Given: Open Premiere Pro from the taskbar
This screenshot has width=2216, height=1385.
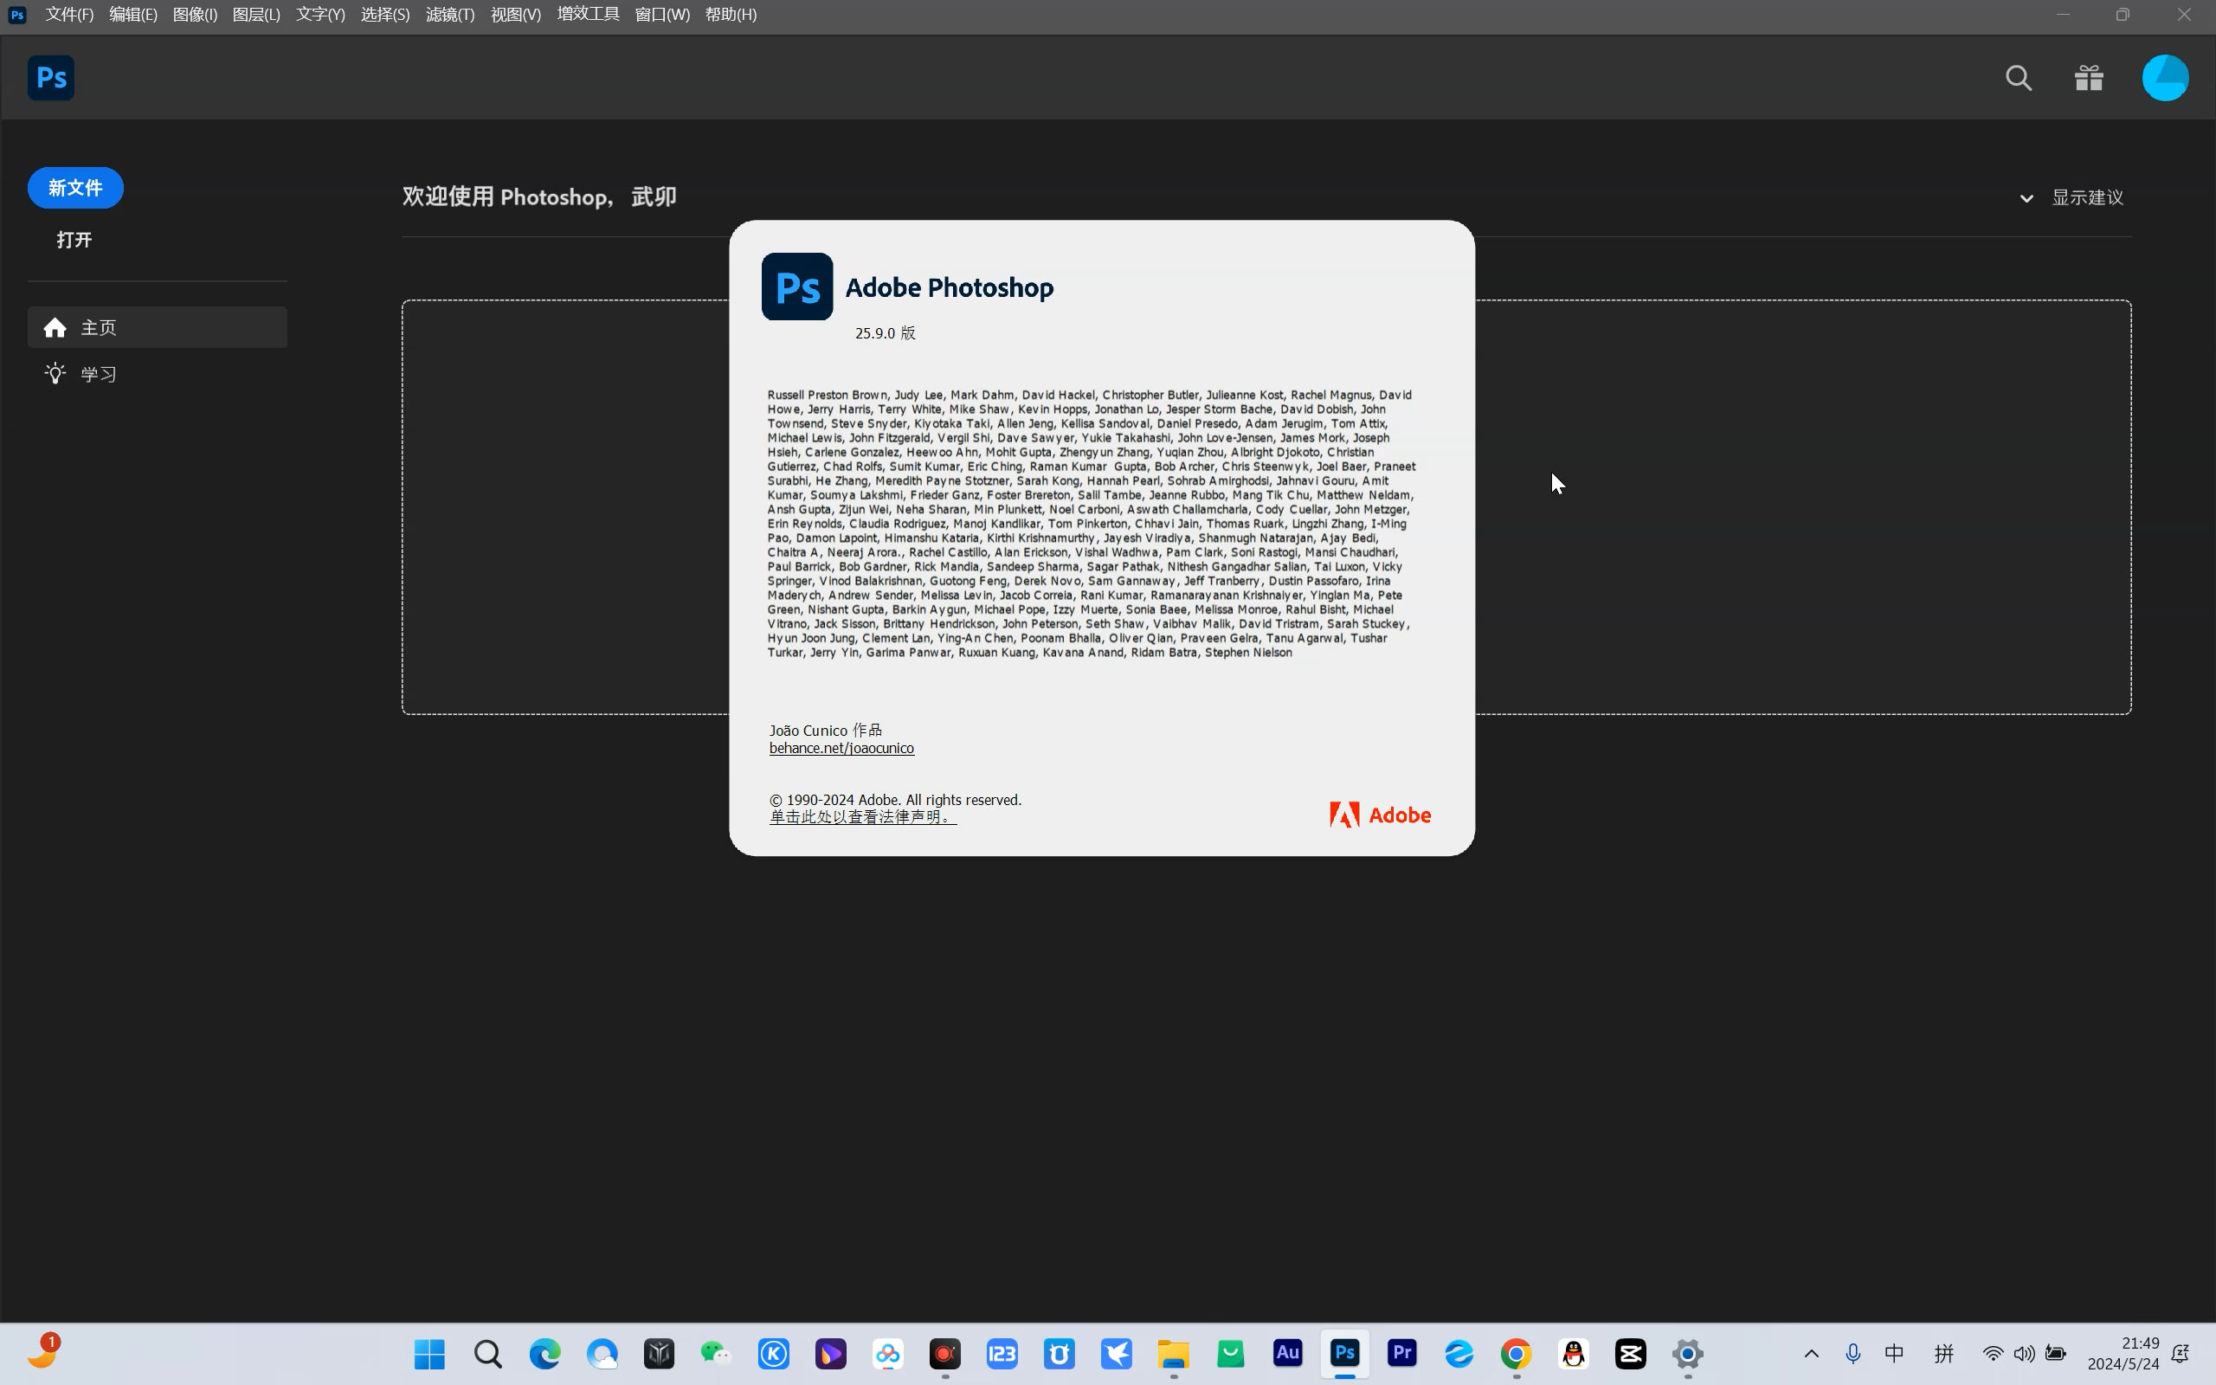Looking at the screenshot, I should pyautogui.click(x=1402, y=1353).
